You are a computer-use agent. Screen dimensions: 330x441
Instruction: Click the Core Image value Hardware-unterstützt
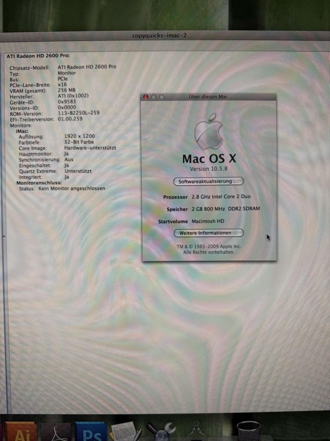[90, 148]
